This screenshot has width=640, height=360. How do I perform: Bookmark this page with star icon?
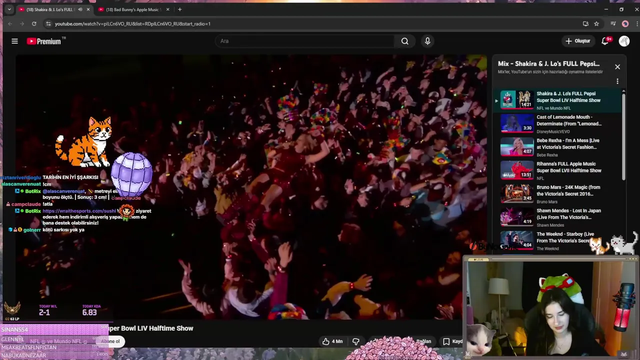click(x=596, y=23)
